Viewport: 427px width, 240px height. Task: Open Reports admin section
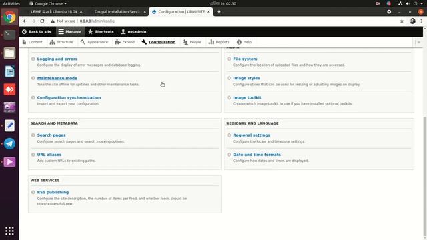pos(219,42)
